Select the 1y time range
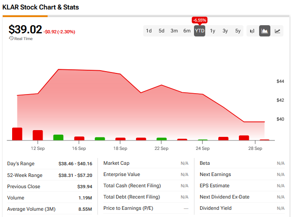This screenshot has width=291, height=217. tap(212, 31)
